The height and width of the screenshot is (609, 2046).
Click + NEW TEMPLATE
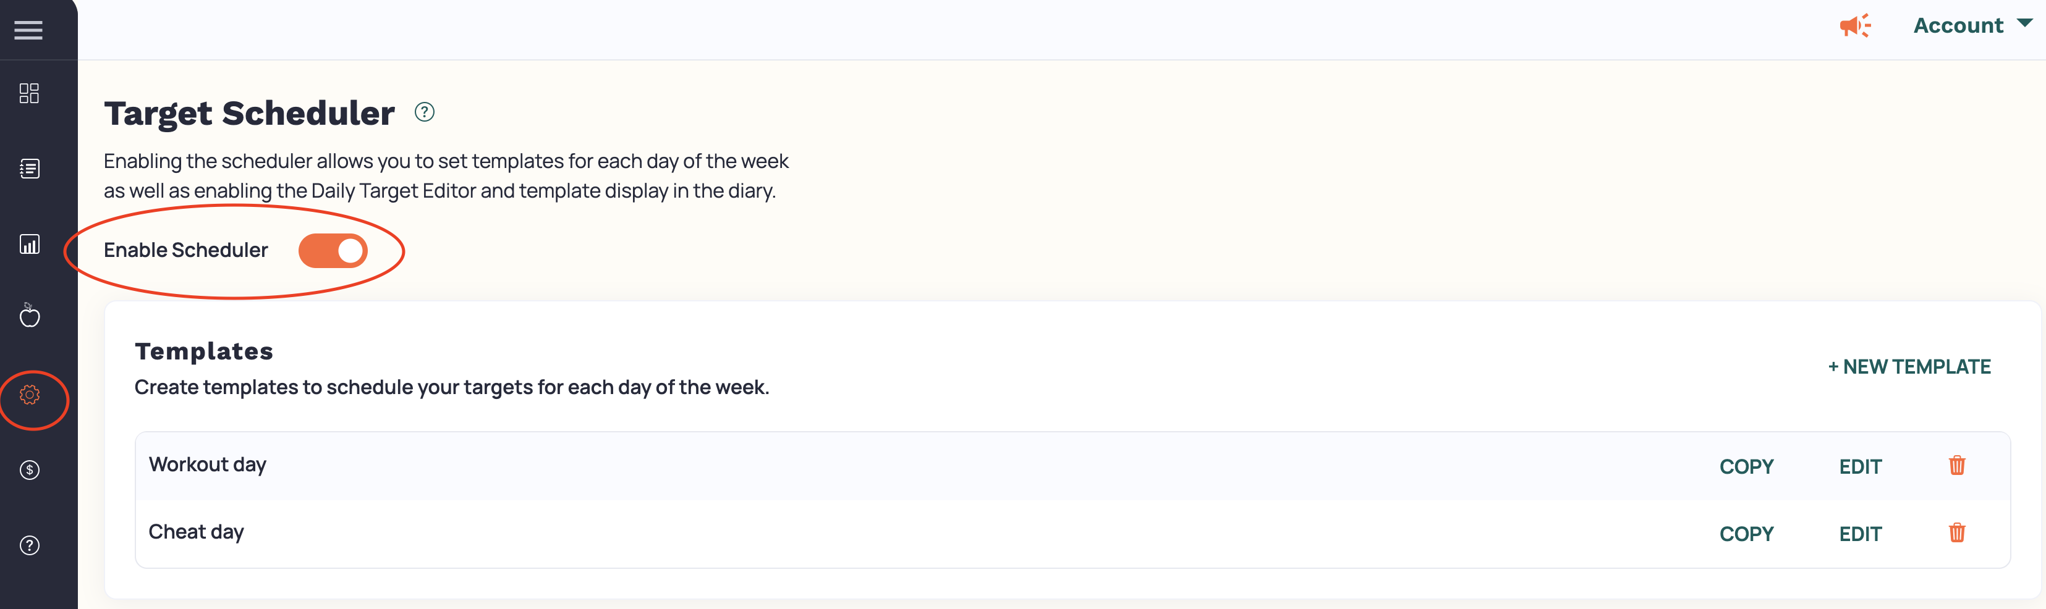coord(1909,367)
